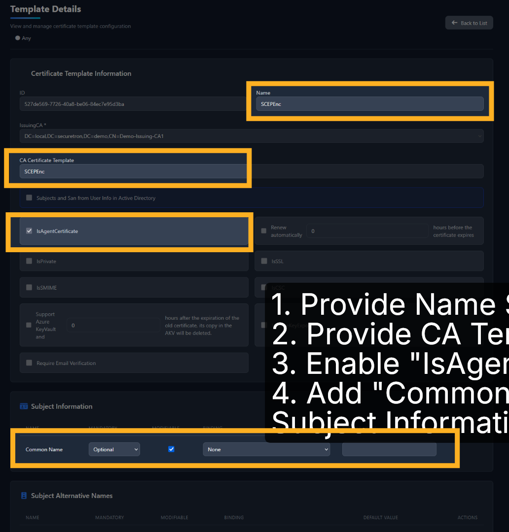Click the Subject Information section icon
509x532 pixels.
24,406
